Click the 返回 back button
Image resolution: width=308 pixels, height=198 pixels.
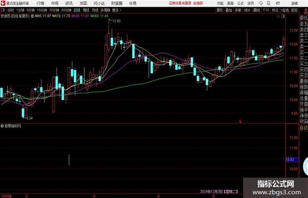(x=294, y=10)
